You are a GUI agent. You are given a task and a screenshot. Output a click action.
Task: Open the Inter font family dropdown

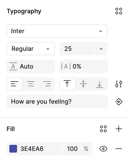tap(57, 31)
